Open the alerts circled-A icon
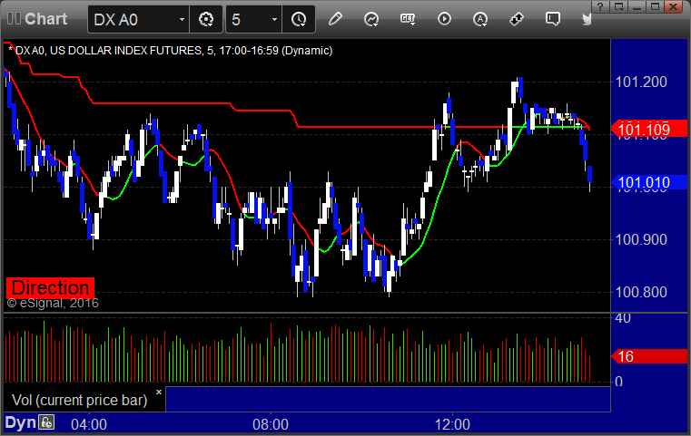Viewport: 691px width, 436px height. [480, 19]
